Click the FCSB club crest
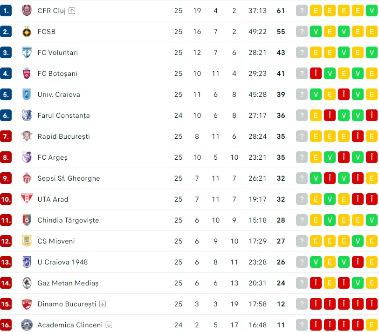Image resolution: width=379 pixels, height=332 pixels. 27,32
